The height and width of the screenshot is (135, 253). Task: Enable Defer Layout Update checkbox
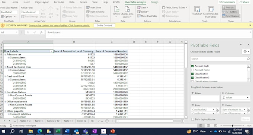[192, 119]
